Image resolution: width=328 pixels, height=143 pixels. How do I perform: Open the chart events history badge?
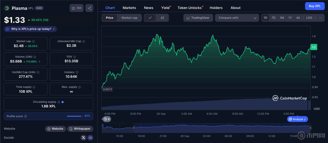point(107,119)
